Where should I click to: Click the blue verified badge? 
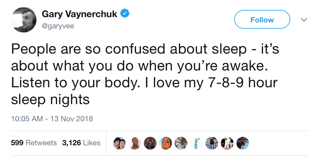pos(125,14)
